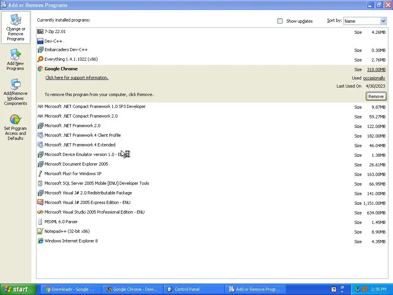393x295 pixels.
Task: Select Microsoft Document Explorer 2005 entry
Action: click(212, 164)
